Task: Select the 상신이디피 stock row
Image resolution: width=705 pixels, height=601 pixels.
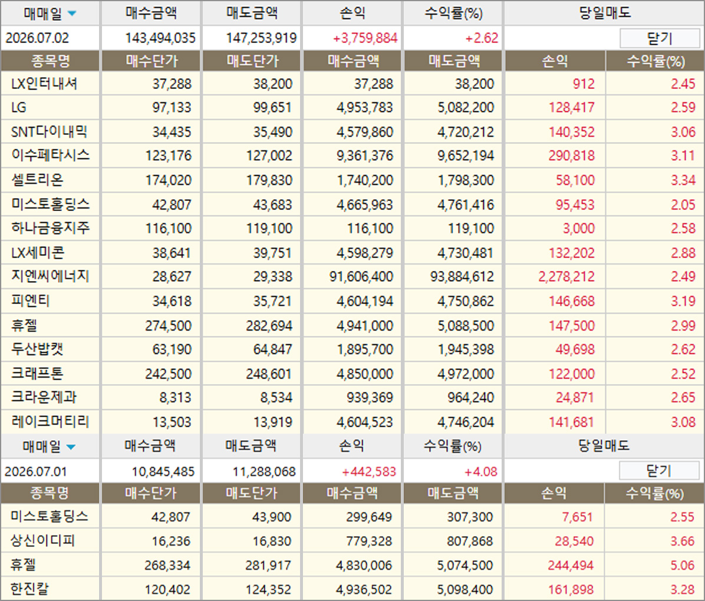Action: click(352, 541)
